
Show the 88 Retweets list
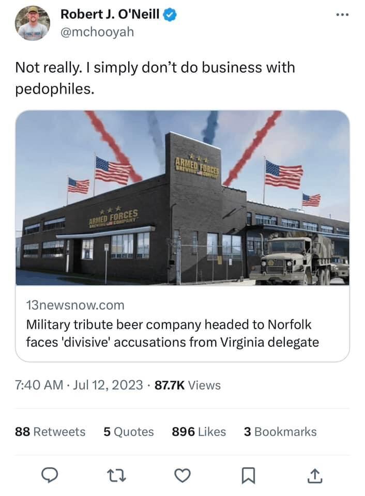(x=50, y=431)
